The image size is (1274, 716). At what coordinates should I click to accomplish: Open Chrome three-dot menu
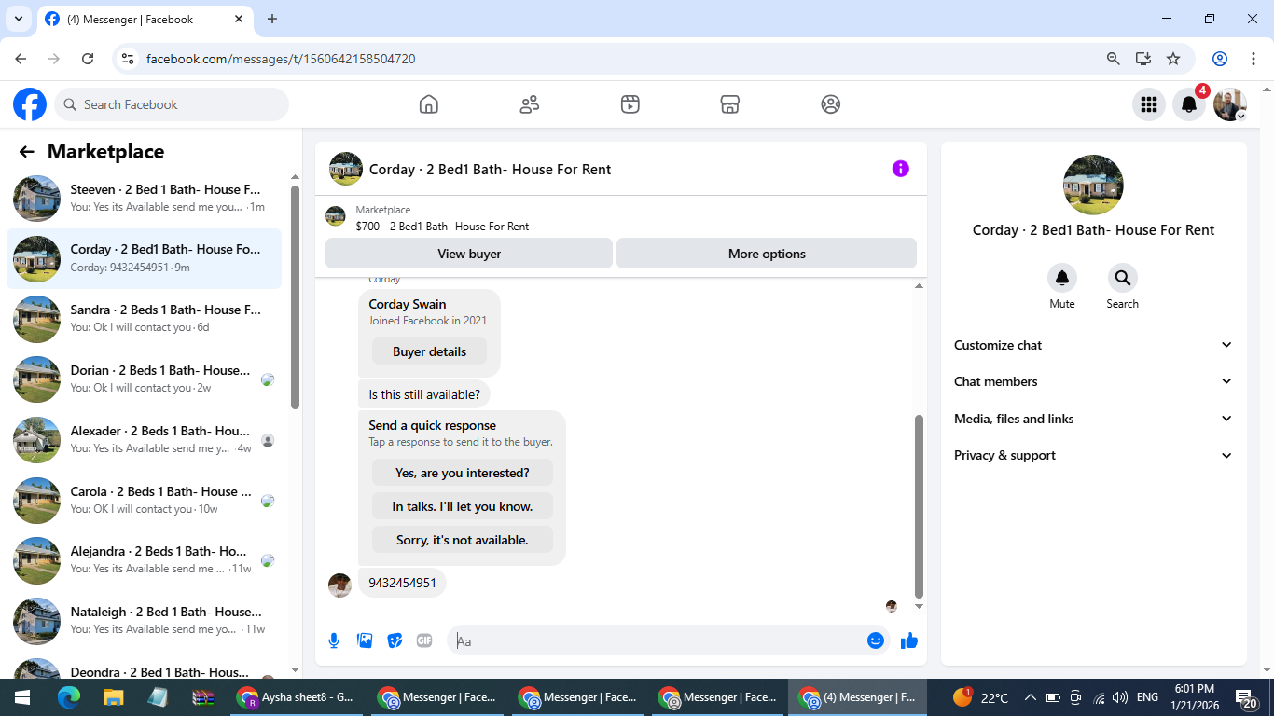(x=1253, y=59)
